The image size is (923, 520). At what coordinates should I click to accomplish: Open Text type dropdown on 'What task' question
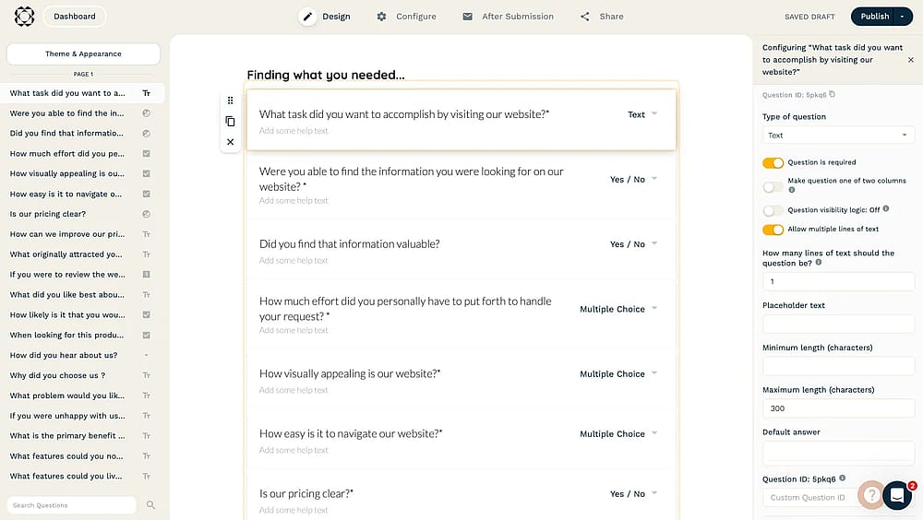click(642, 114)
